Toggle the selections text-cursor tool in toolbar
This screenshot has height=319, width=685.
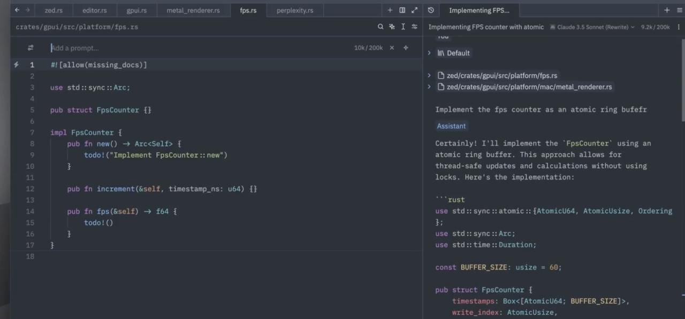pyautogui.click(x=403, y=27)
